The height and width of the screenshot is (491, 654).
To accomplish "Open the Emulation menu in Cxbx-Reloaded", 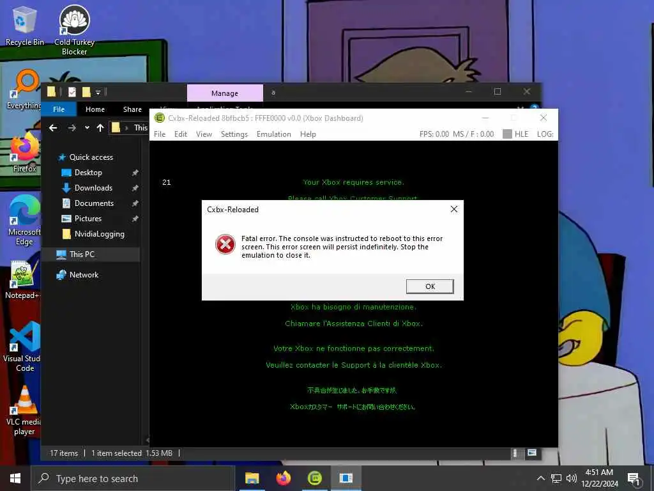I will click(273, 134).
